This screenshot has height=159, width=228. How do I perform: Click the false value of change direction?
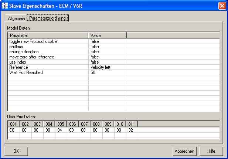coord(95,52)
